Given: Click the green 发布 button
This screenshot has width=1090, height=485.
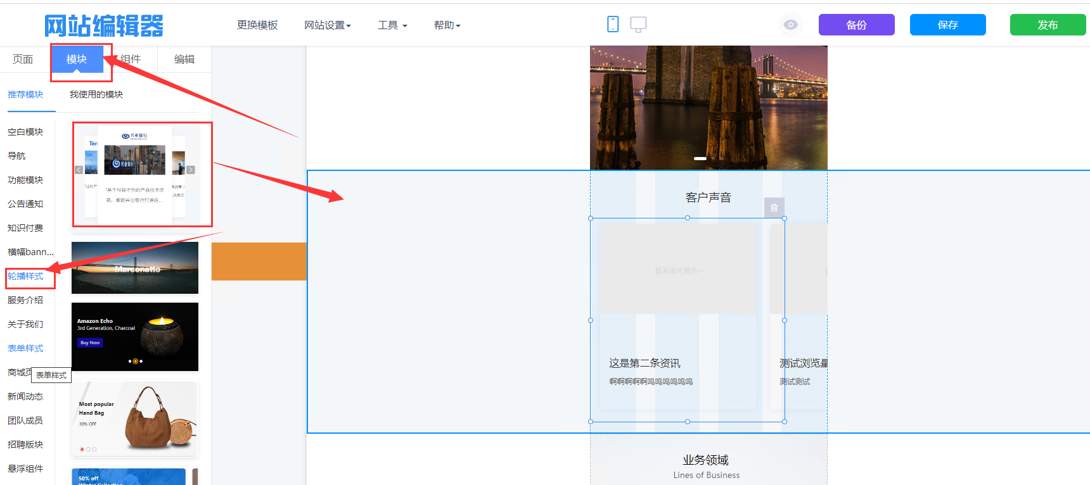Looking at the screenshot, I should click(1048, 25).
